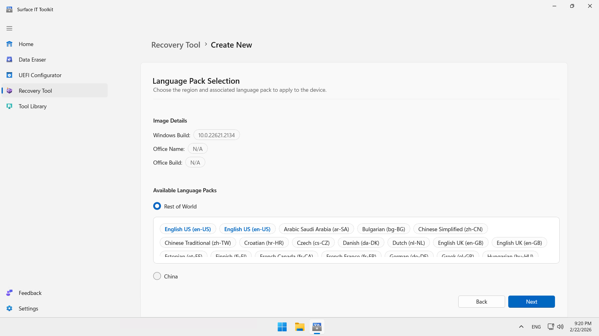Select the Rest of World radio button

tap(157, 206)
